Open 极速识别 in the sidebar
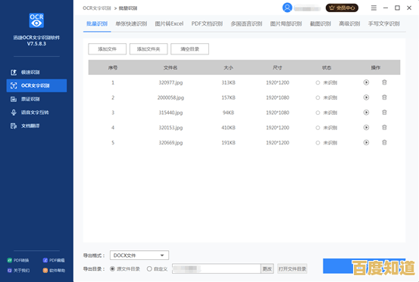Image resolution: width=419 pixels, height=282 pixels. (x=36, y=73)
